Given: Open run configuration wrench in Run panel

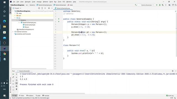Looking at the screenshot, I should (13, 77).
